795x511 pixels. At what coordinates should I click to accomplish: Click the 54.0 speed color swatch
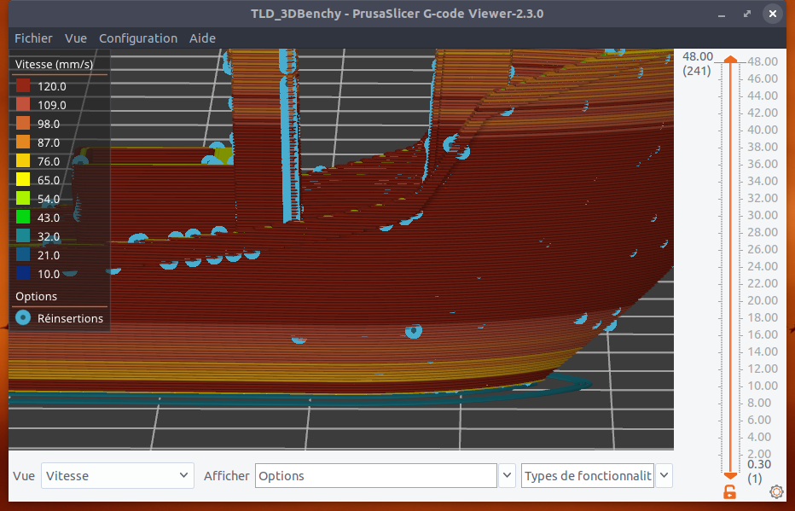point(23,198)
